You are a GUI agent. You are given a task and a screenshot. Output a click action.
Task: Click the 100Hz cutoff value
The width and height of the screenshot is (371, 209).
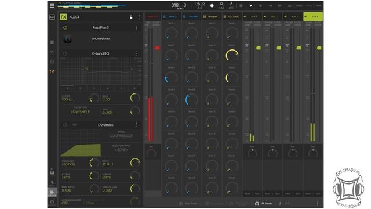(67, 99)
